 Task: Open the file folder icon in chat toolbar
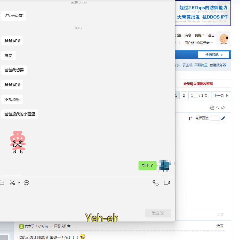[x=2, y=183]
